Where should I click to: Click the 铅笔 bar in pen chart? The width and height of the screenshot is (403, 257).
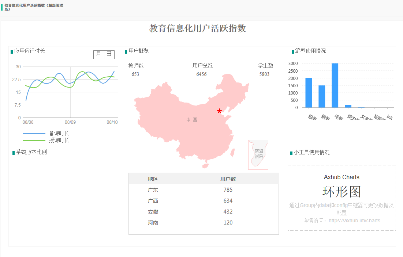pyautogui.click(x=309, y=93)
